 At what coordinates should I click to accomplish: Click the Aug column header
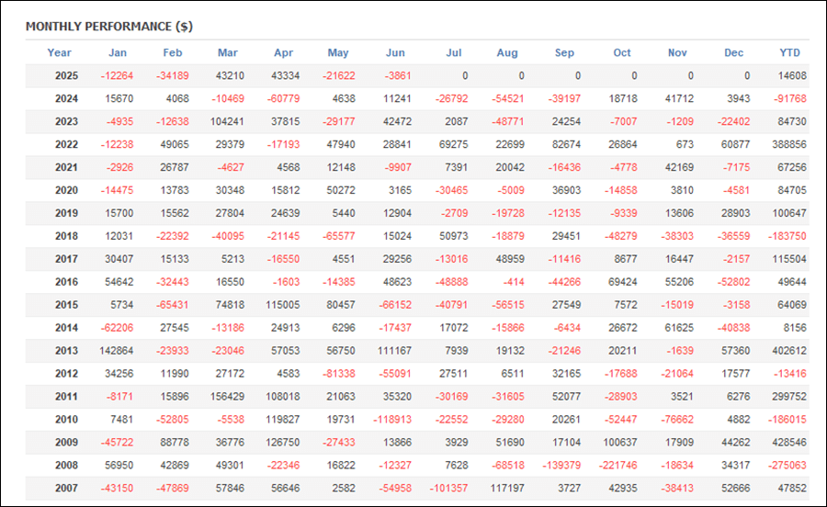point(507,52)
